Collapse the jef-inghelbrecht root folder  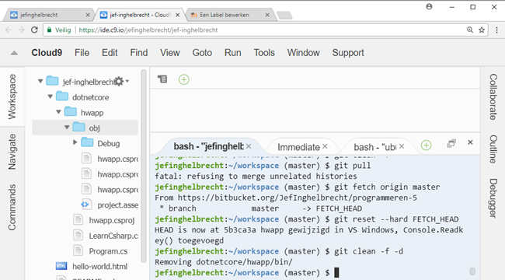(x=40, y=81)
